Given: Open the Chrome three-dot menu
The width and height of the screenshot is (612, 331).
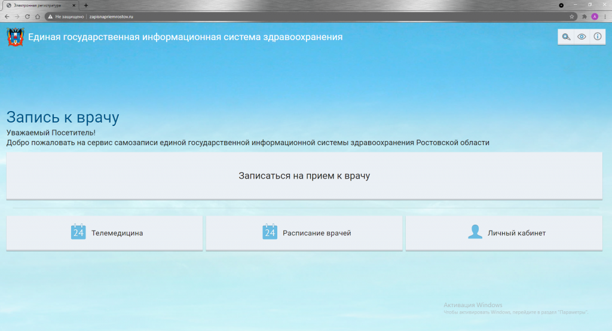Looking at the screenshot, I should 605,17.
